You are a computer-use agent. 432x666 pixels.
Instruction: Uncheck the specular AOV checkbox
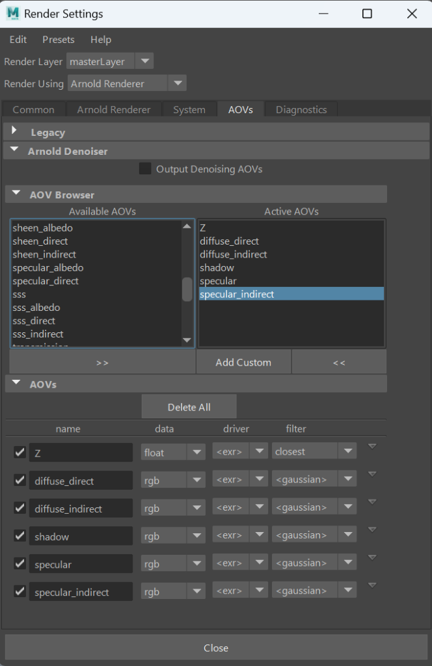coord(20,563)
